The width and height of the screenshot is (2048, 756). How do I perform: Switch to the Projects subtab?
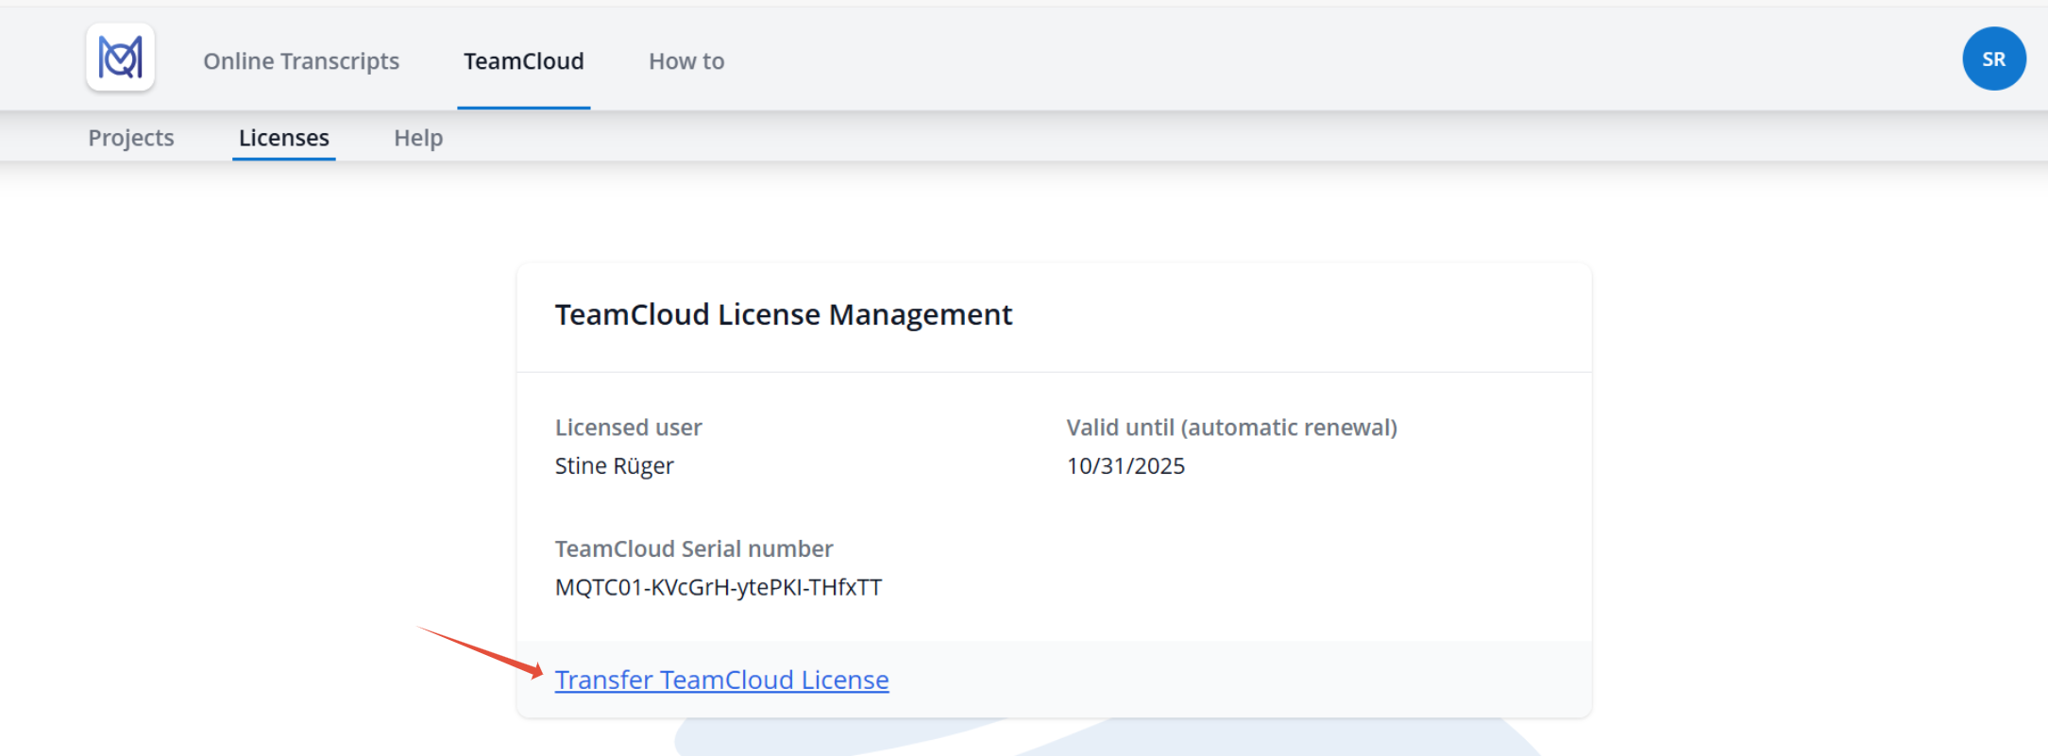tap(131, 138)
